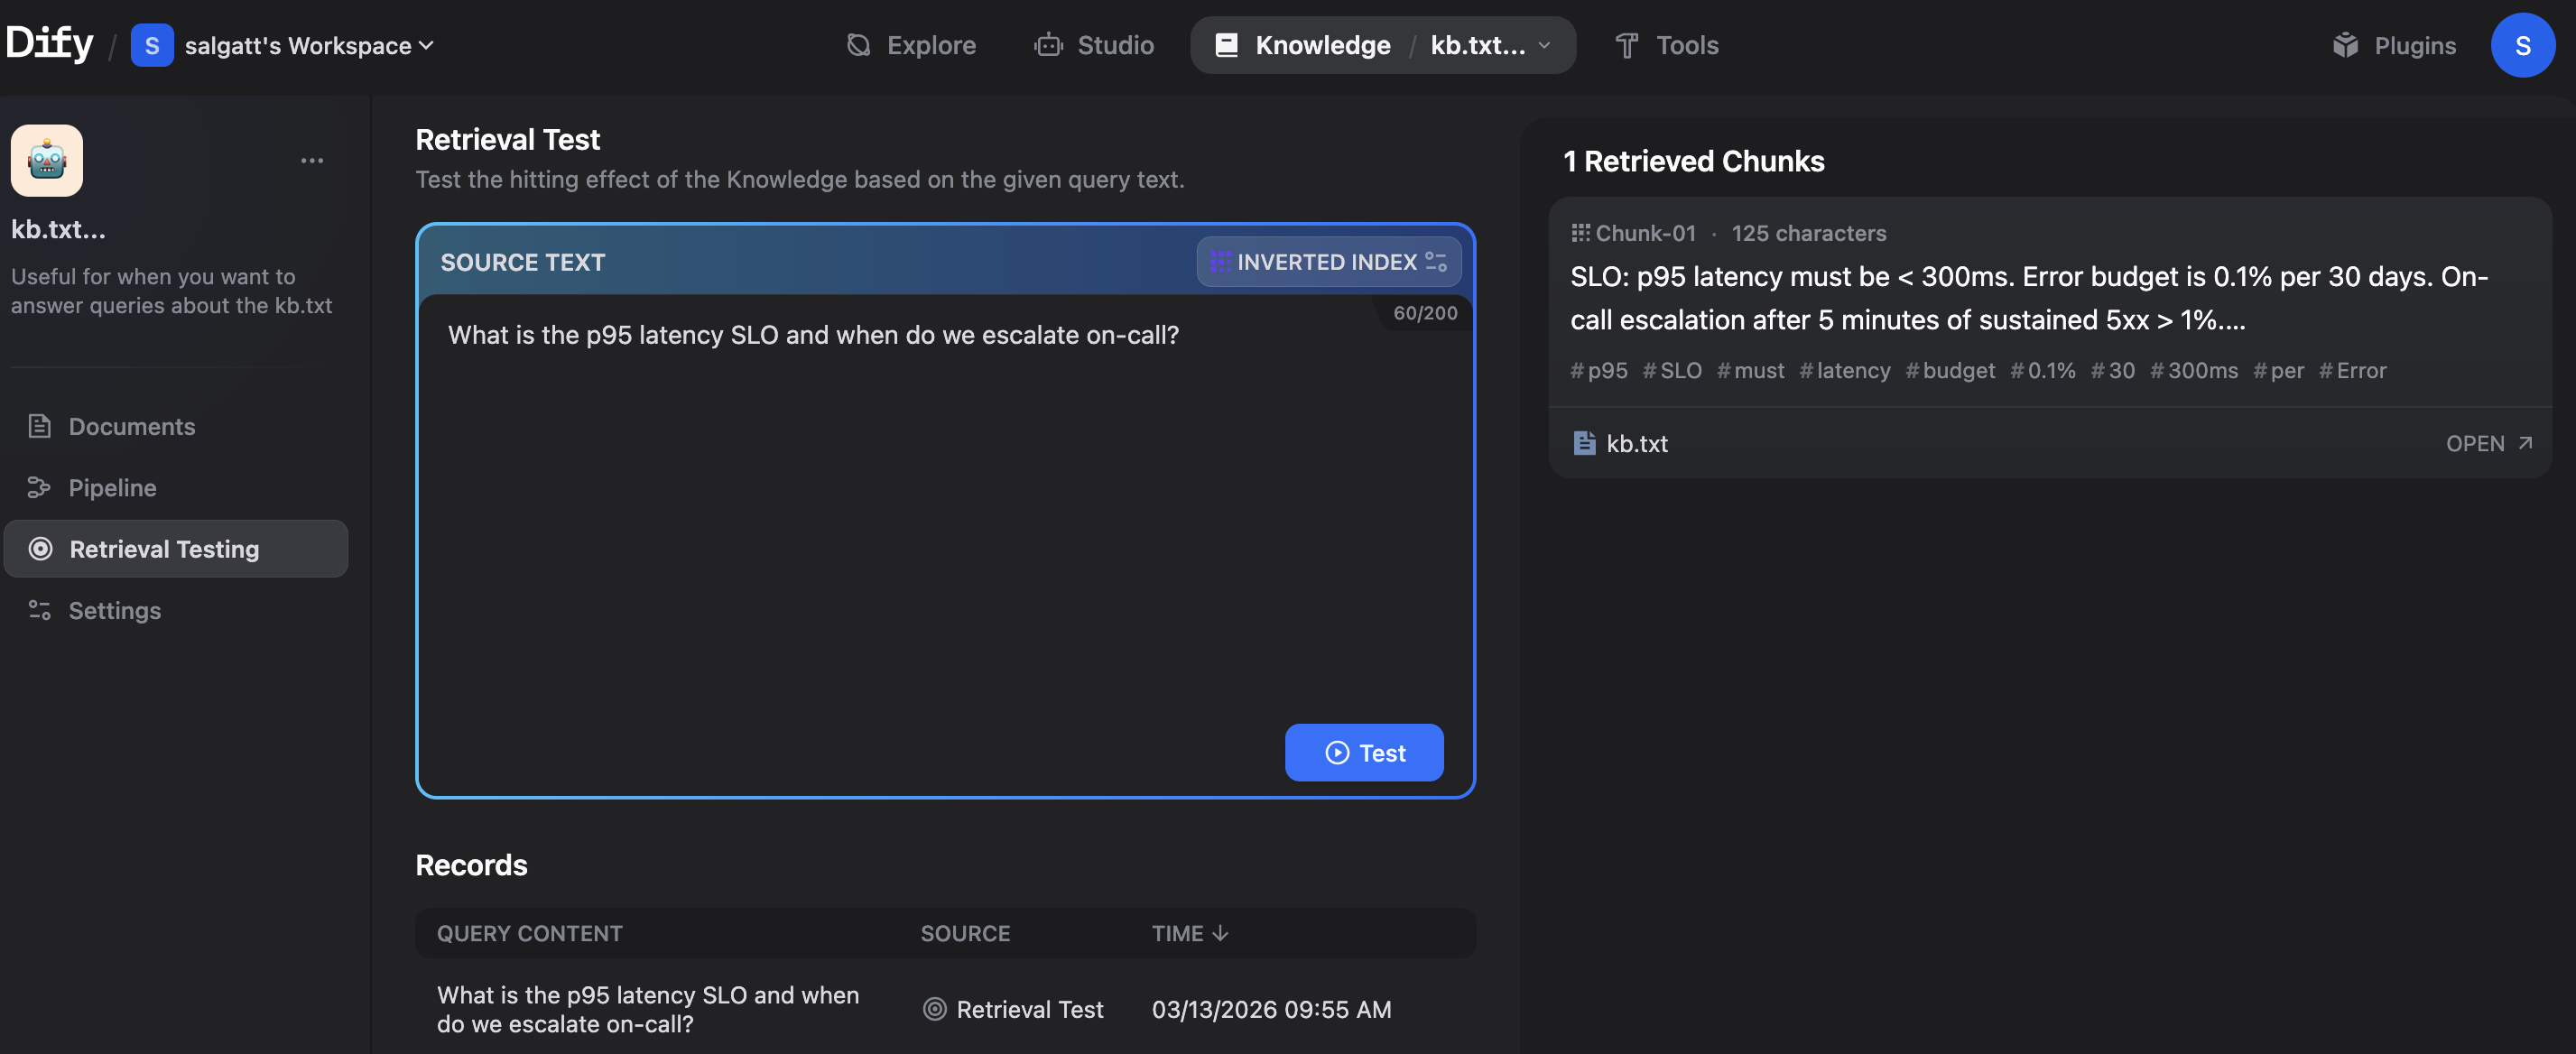2576x1054 pixels.
Task: Click the user account avatar S
Action: click(2522, 46)
